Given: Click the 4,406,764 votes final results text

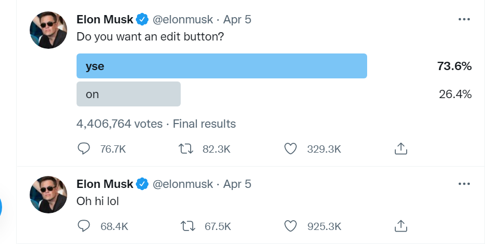Looking at the screenshot, I should coord(156,124).
